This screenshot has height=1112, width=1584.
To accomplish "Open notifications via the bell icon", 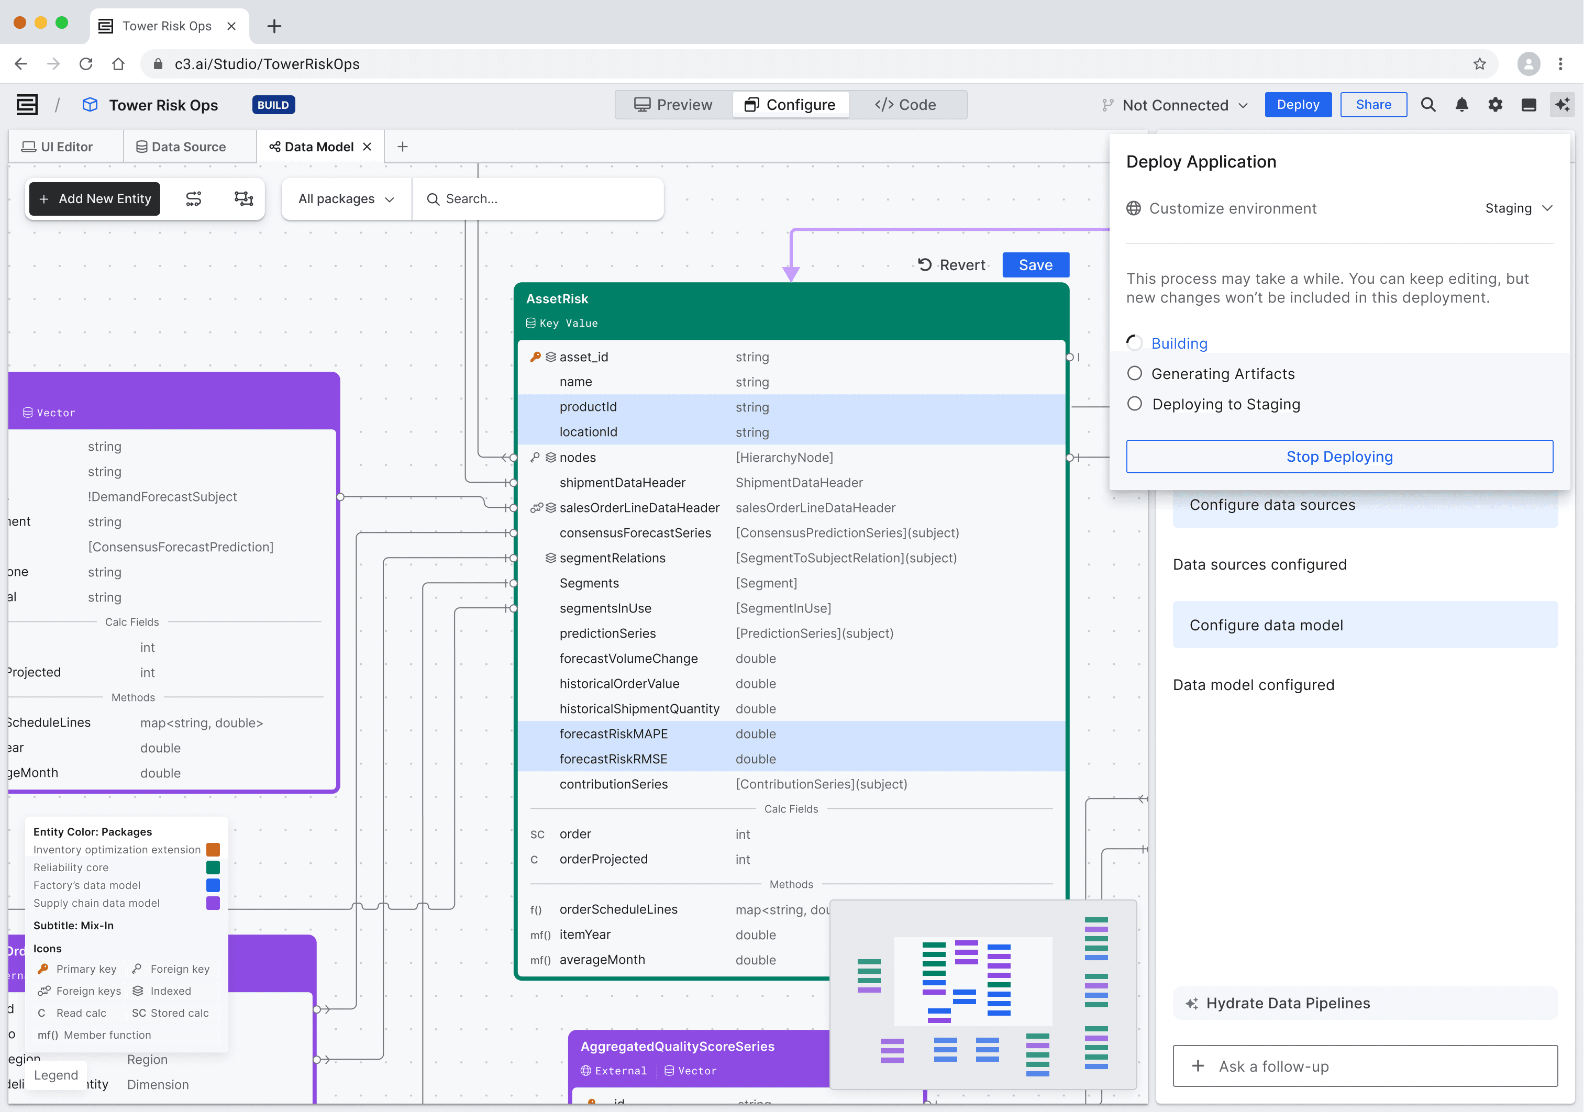I will [1462, 104].
